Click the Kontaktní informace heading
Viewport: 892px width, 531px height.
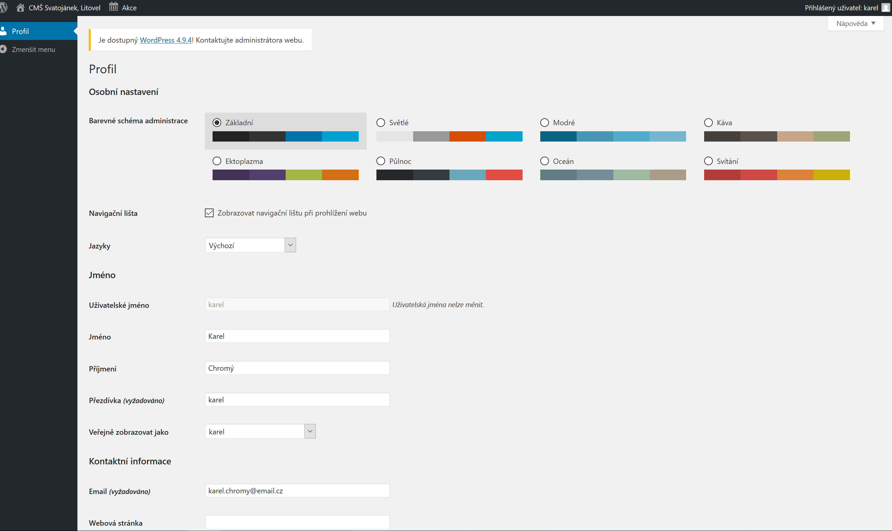click(130, 461)
